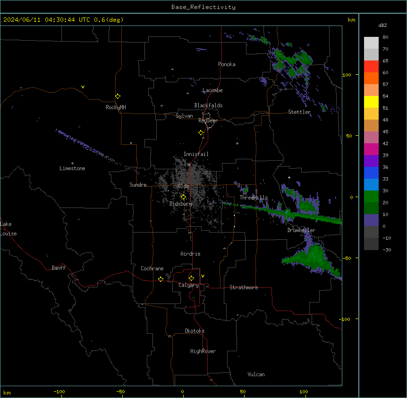Select the magenta swatch between 42 and 39 dBZ
Screen dimensions: 407x398
pos(371,149)
